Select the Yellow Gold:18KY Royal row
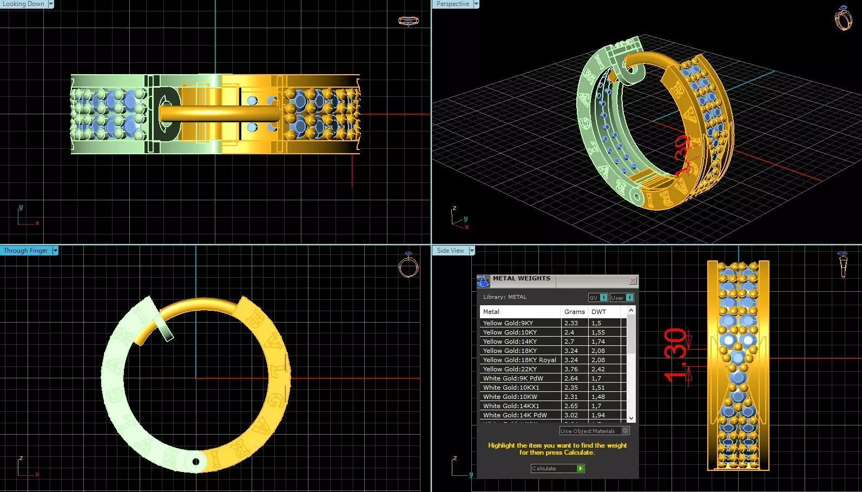Screen dimensions: 862x492 tap(553, 359)
